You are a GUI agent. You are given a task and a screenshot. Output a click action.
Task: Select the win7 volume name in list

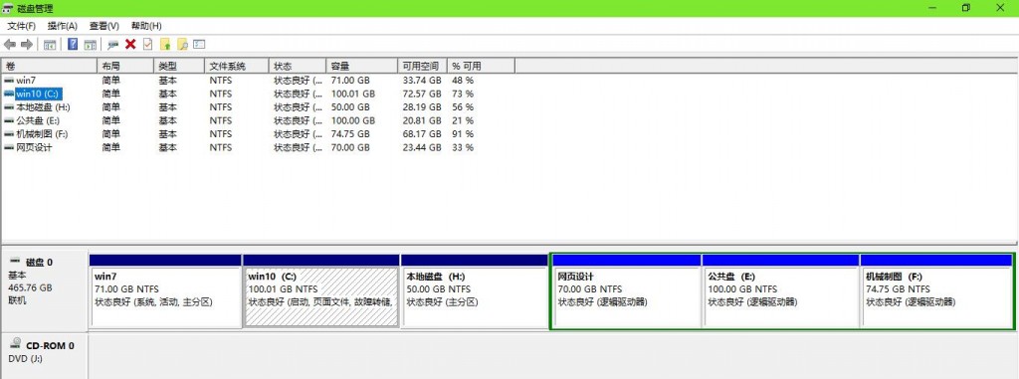(26, 80)
